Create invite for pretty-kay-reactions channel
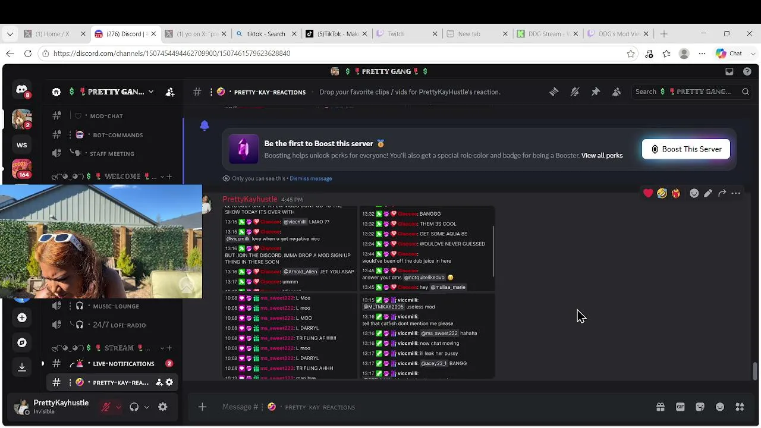The height and width of the screenshot is (428, 761). tap(159, 382)
